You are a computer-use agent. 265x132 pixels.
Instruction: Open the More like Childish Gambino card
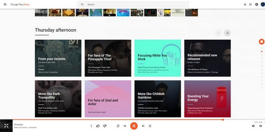tap(158, 99)
